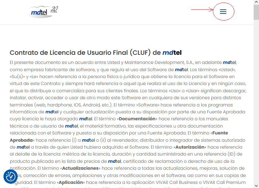This screenshot has height=188, width=259.
Task: Open the cookie preferences badge
Action: tap(10, 177)
